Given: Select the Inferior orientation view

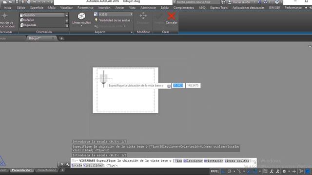Looking at the screenshot, I should tap(42, 20).
